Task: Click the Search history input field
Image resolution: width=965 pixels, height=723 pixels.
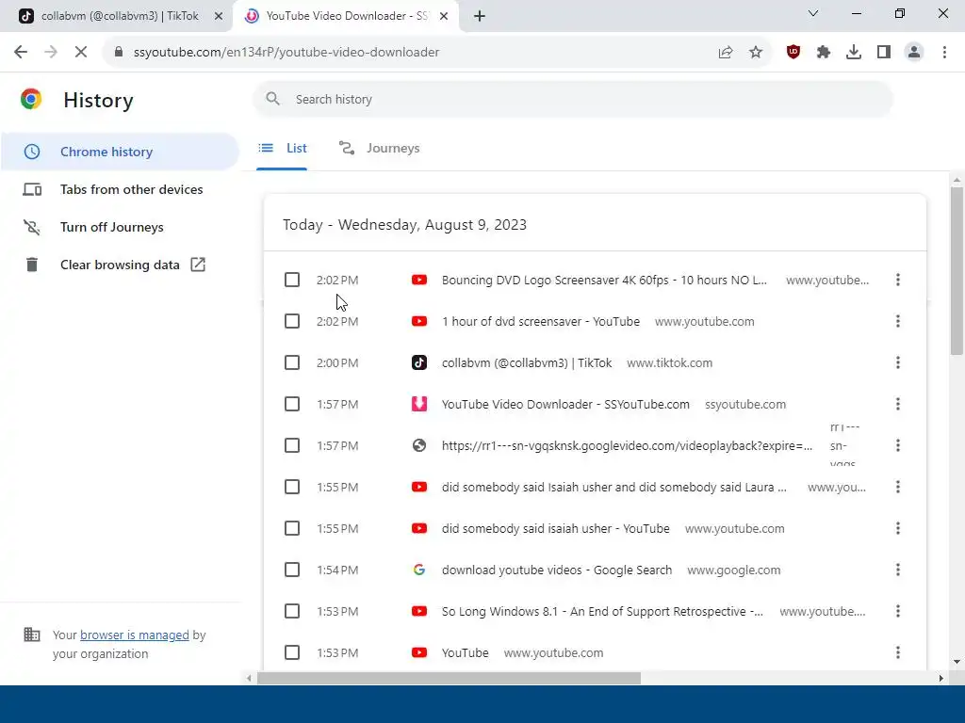Action: coord(572,99)
